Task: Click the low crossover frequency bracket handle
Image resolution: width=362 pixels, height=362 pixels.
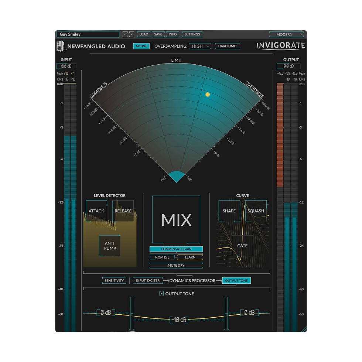Action: pos(132,313)
